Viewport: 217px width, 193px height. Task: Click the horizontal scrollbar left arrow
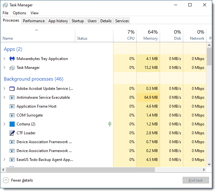tap(3, 170)
